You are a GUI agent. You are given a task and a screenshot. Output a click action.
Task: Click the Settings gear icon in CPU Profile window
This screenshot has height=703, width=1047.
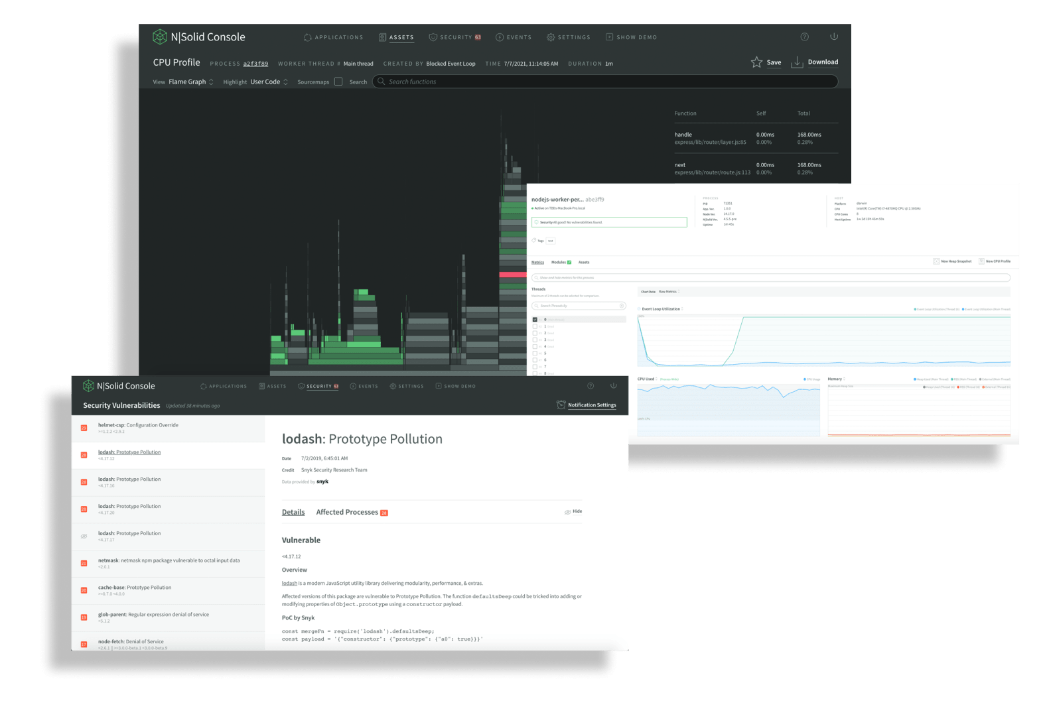[x=551, y=37]
